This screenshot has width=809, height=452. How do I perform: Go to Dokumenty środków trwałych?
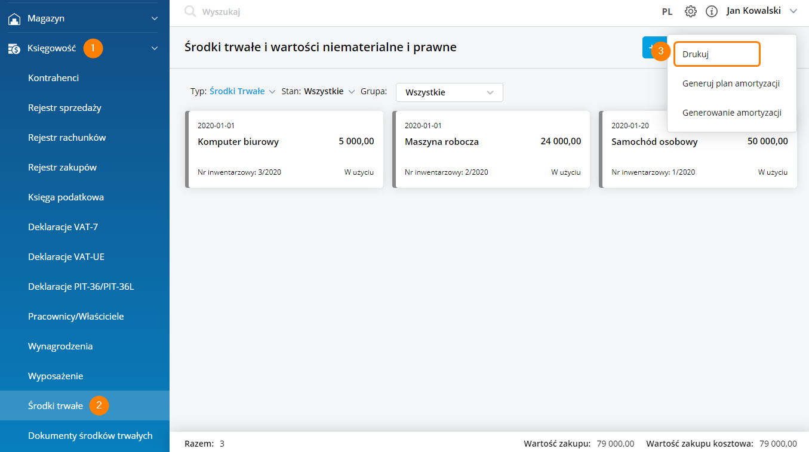(x=90, y=436)
